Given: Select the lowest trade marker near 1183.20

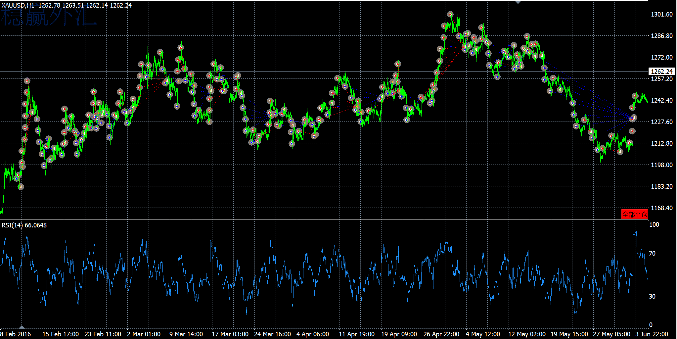Looking at the screenshot, I should 21,187.
